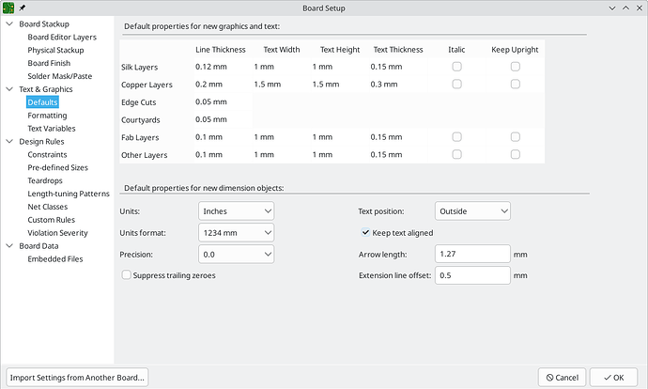Edit Silk Layers line thickness 0.12 mm

224,67
